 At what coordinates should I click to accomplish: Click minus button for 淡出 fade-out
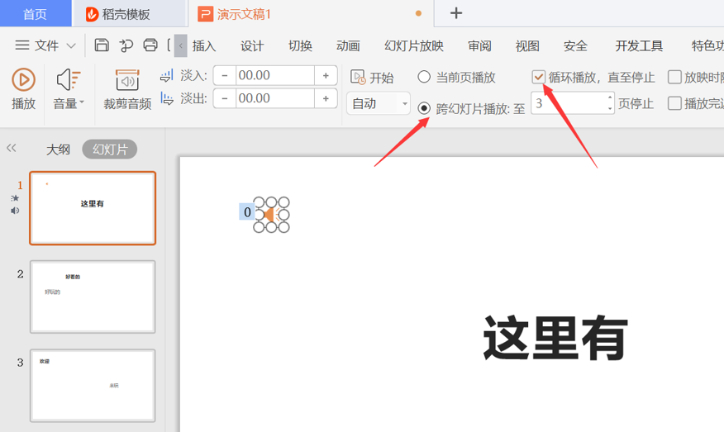pos(225,98)
